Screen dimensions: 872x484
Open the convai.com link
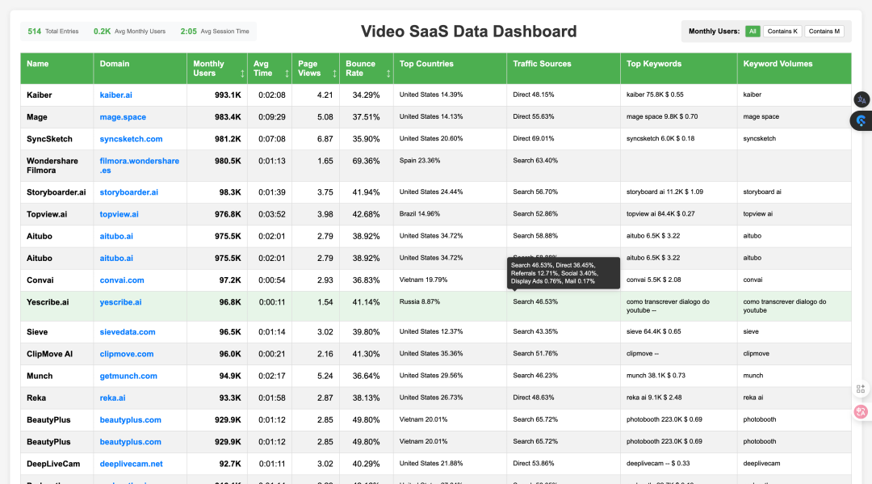[122, 280]
